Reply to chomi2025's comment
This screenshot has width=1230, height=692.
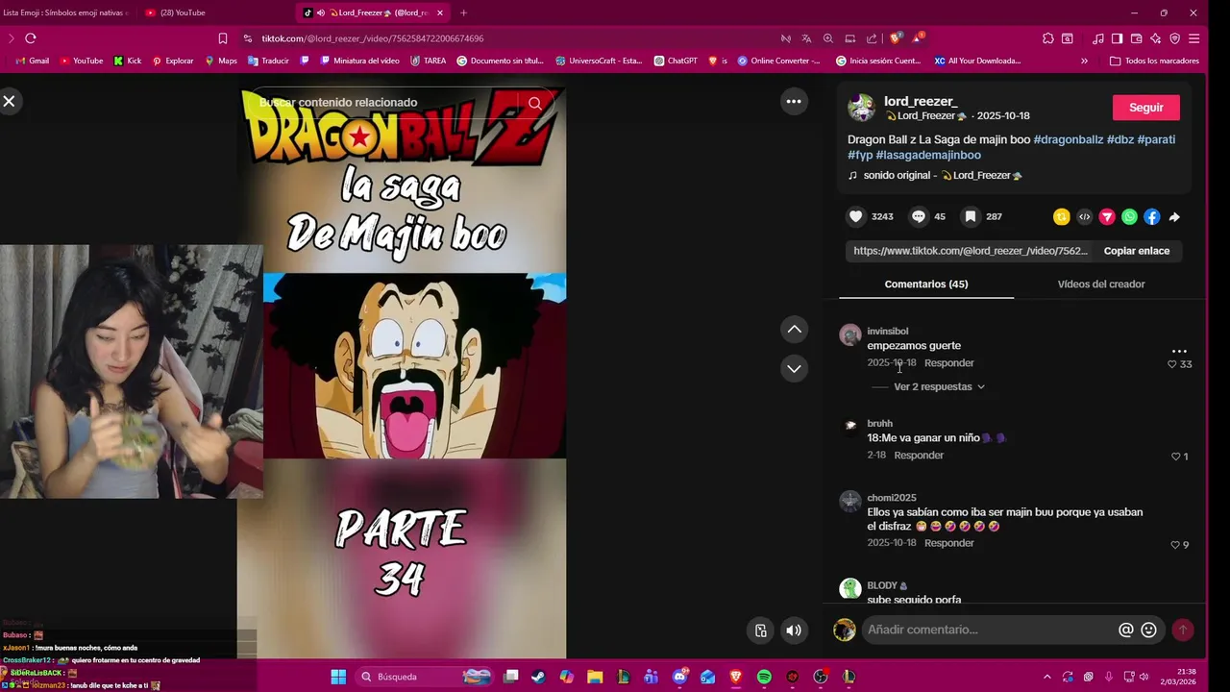(949, 543)
